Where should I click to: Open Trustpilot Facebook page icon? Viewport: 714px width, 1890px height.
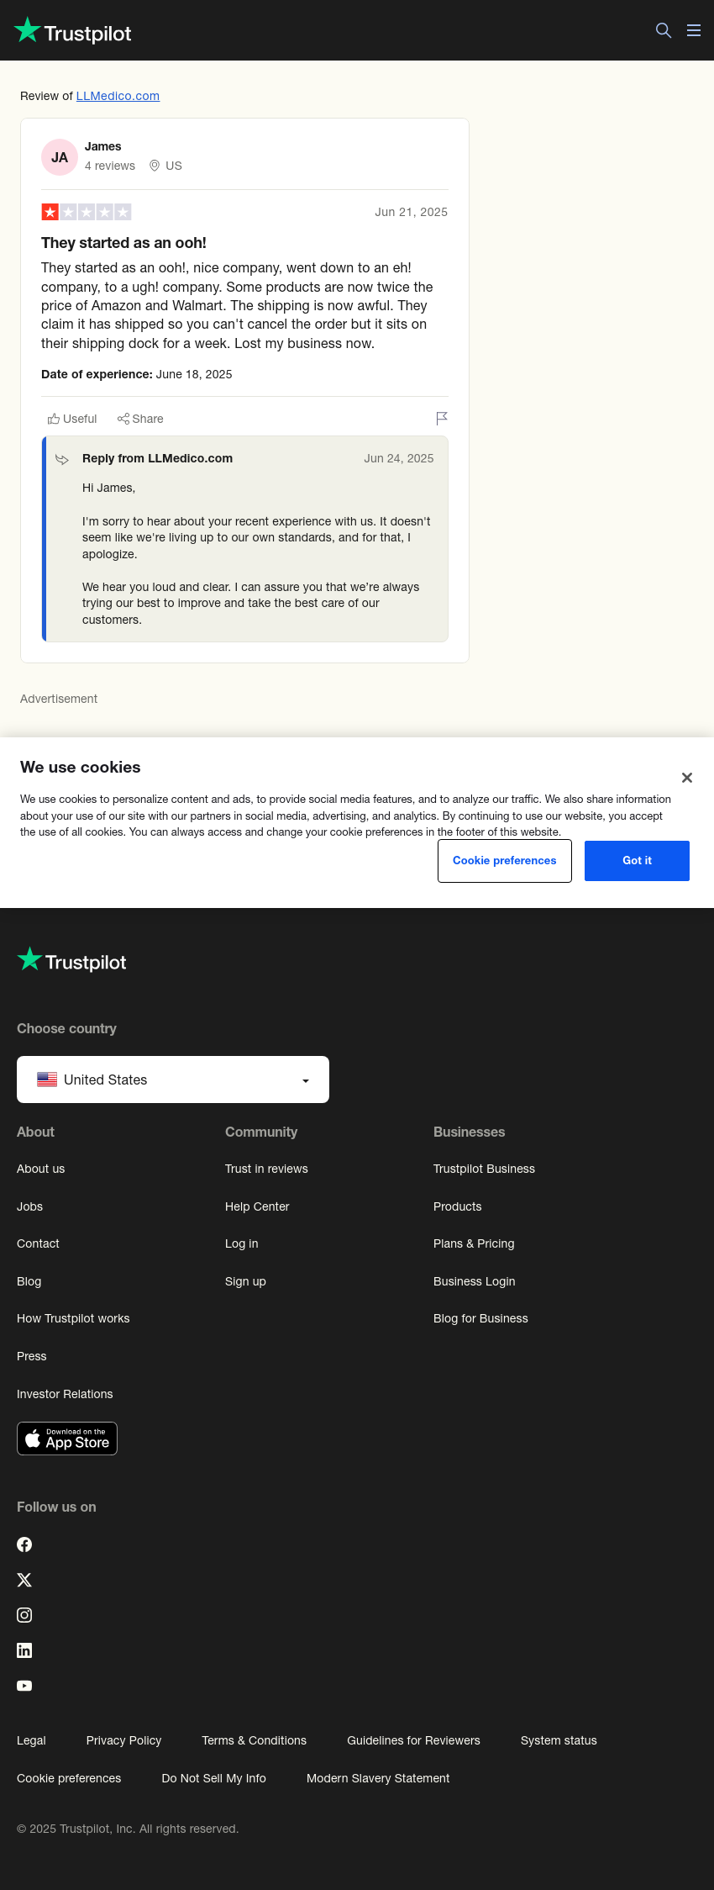[24, 1544]
